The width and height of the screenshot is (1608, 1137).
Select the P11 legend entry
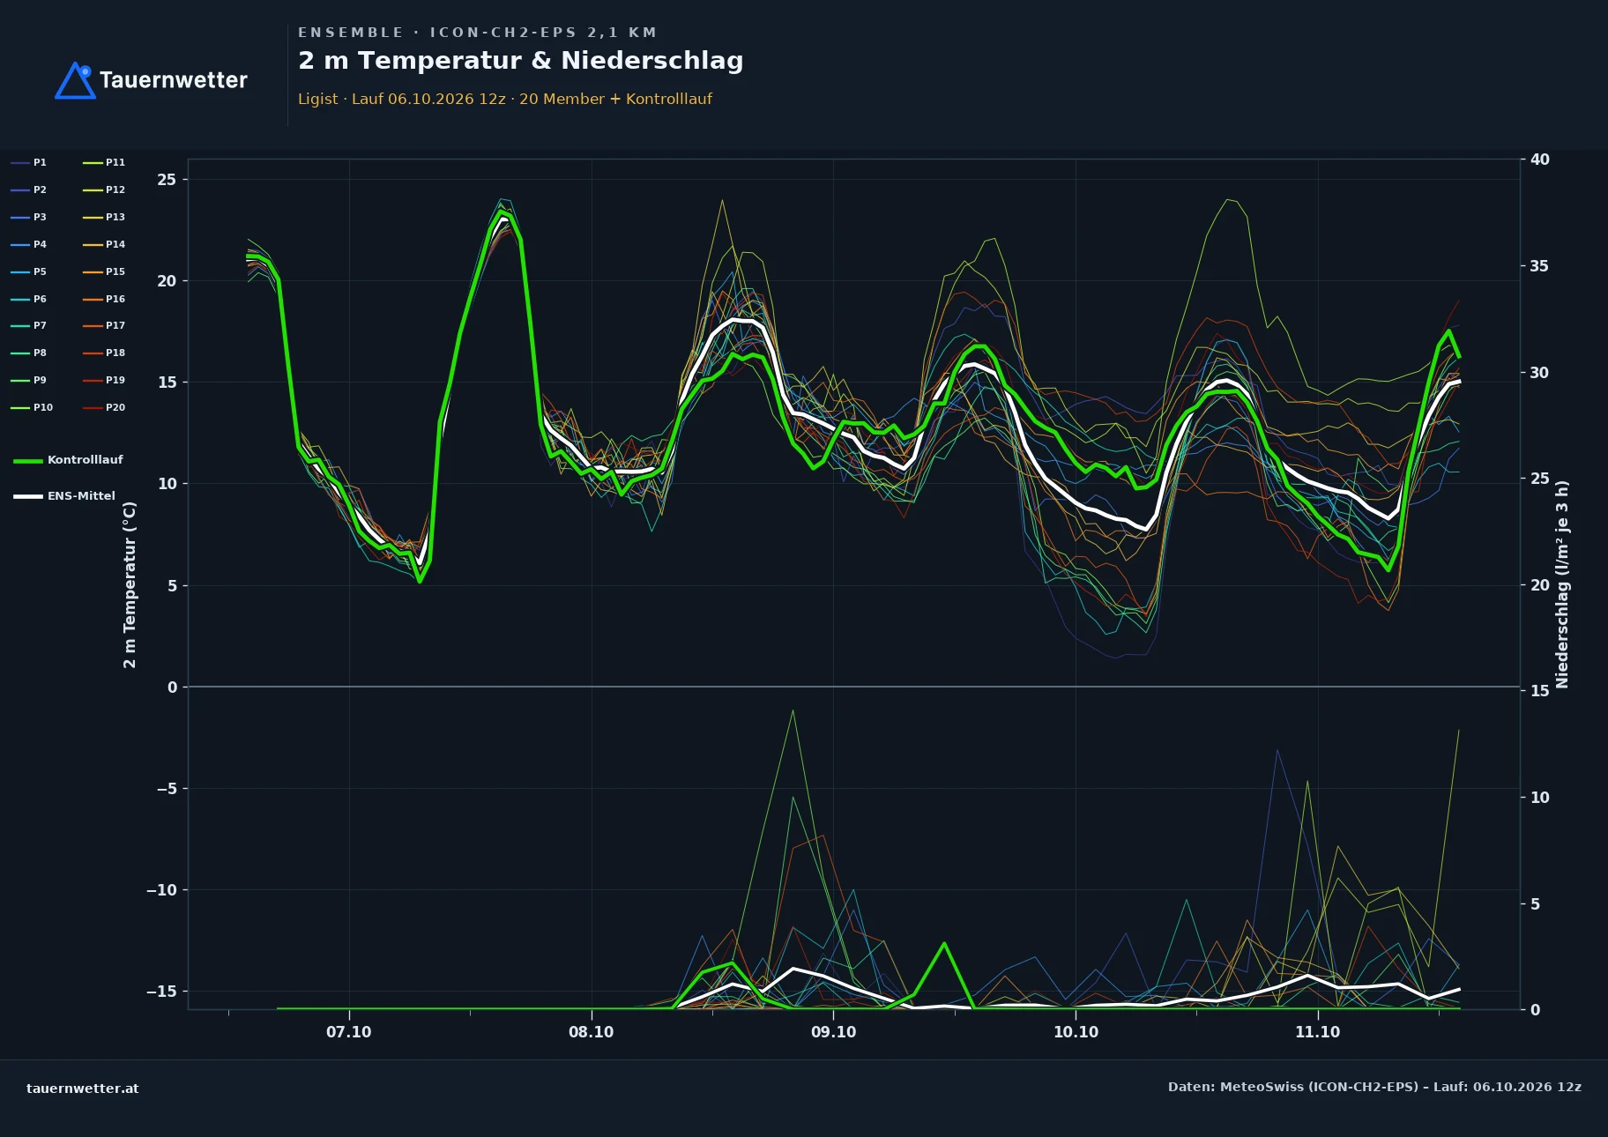coord(104,163)
